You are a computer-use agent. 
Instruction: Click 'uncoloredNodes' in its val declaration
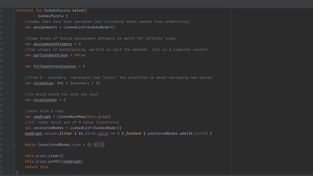pyautogui.click(x=48, y=128)
